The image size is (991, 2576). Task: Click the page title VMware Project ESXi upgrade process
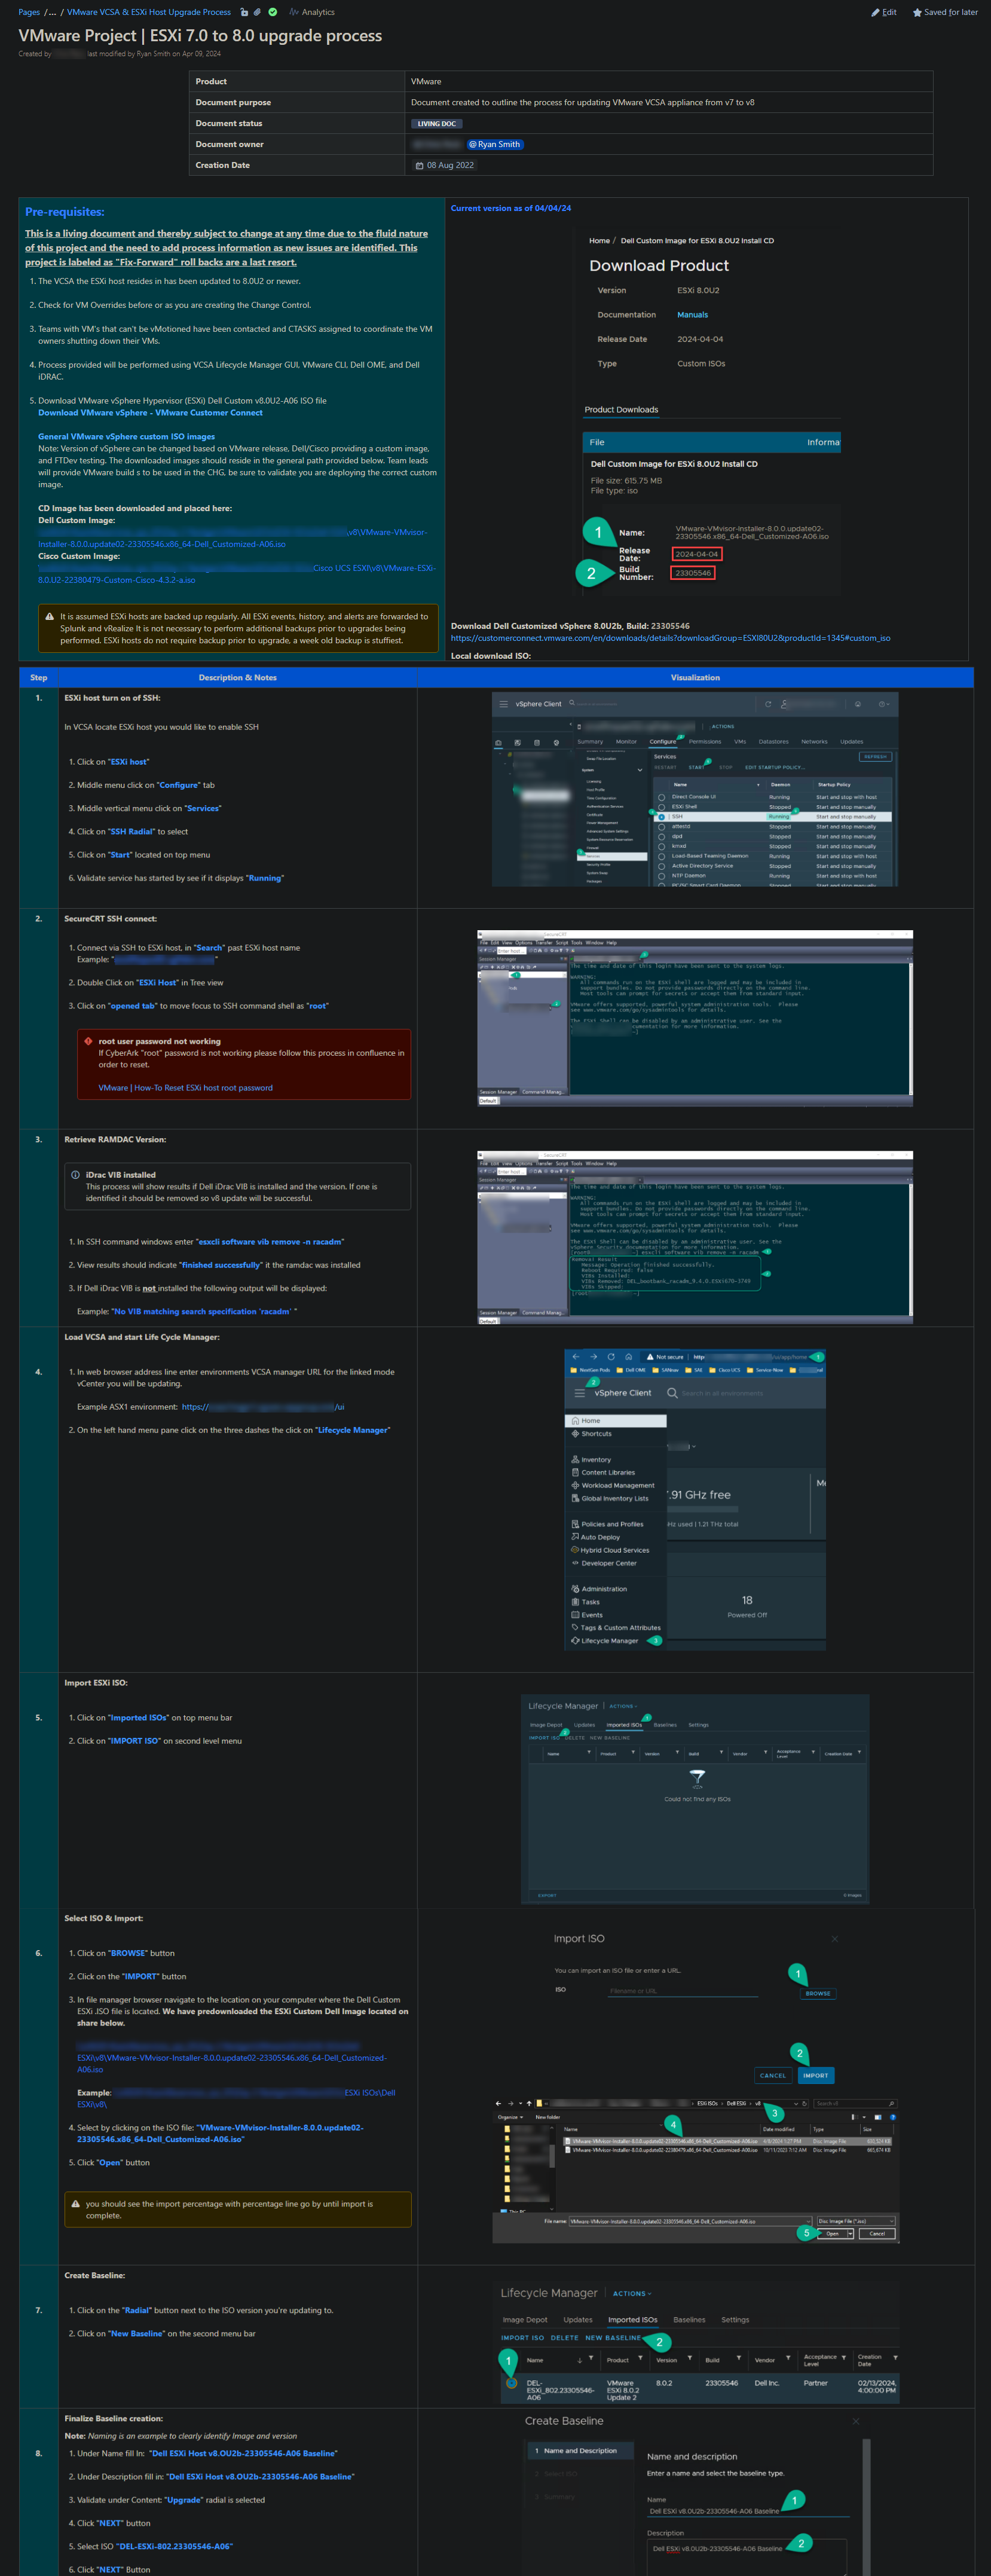pyautogui.click(x=200, y=35)
